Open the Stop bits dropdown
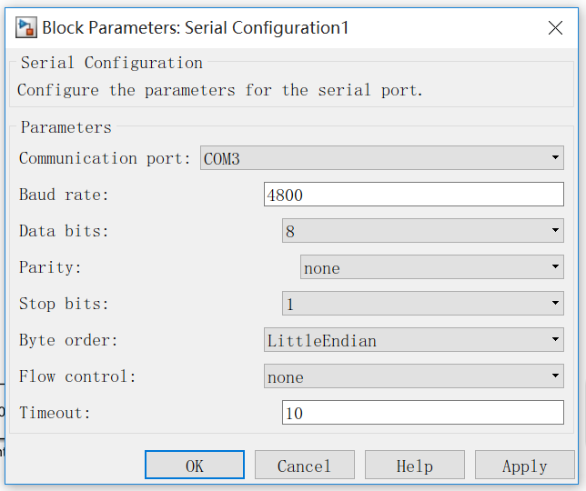 [423, 303]
